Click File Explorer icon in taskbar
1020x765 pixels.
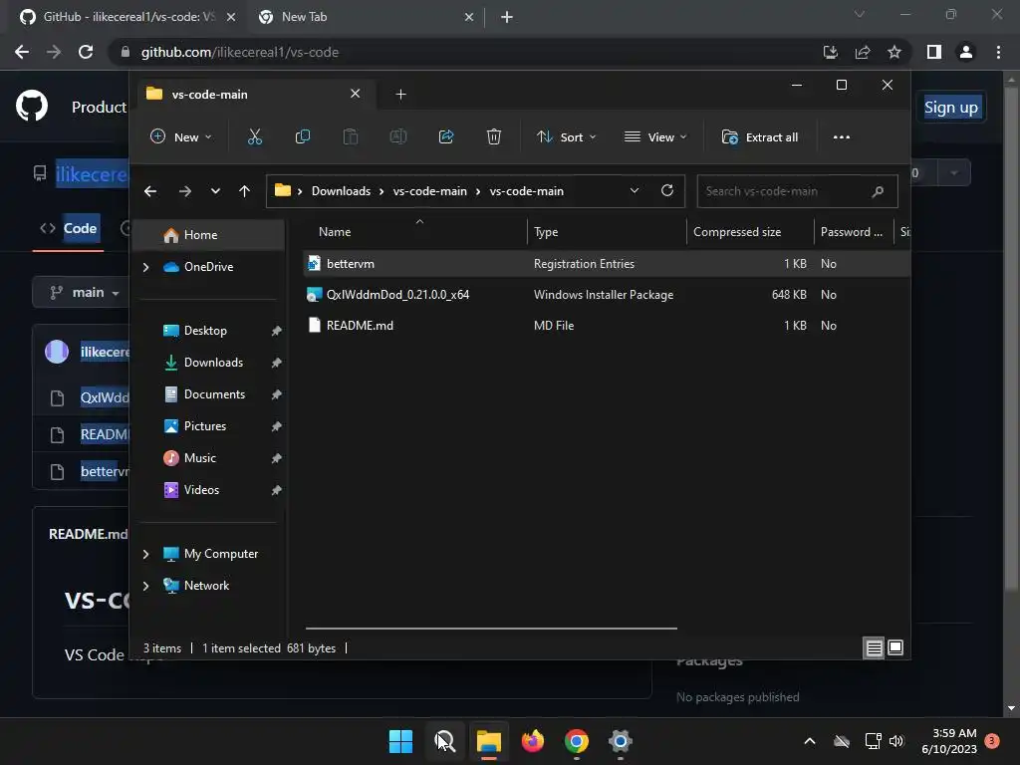(x=488, y=741)
